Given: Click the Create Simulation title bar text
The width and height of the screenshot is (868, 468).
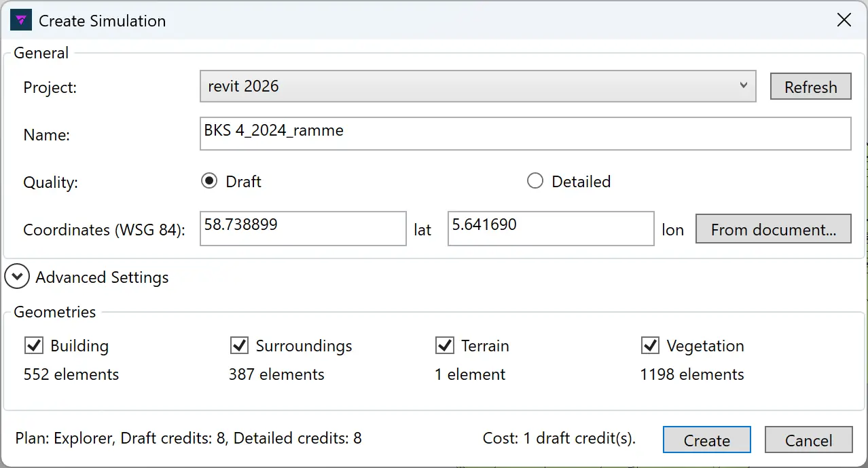Looking at the screenshot, I should tap(102, 21).
